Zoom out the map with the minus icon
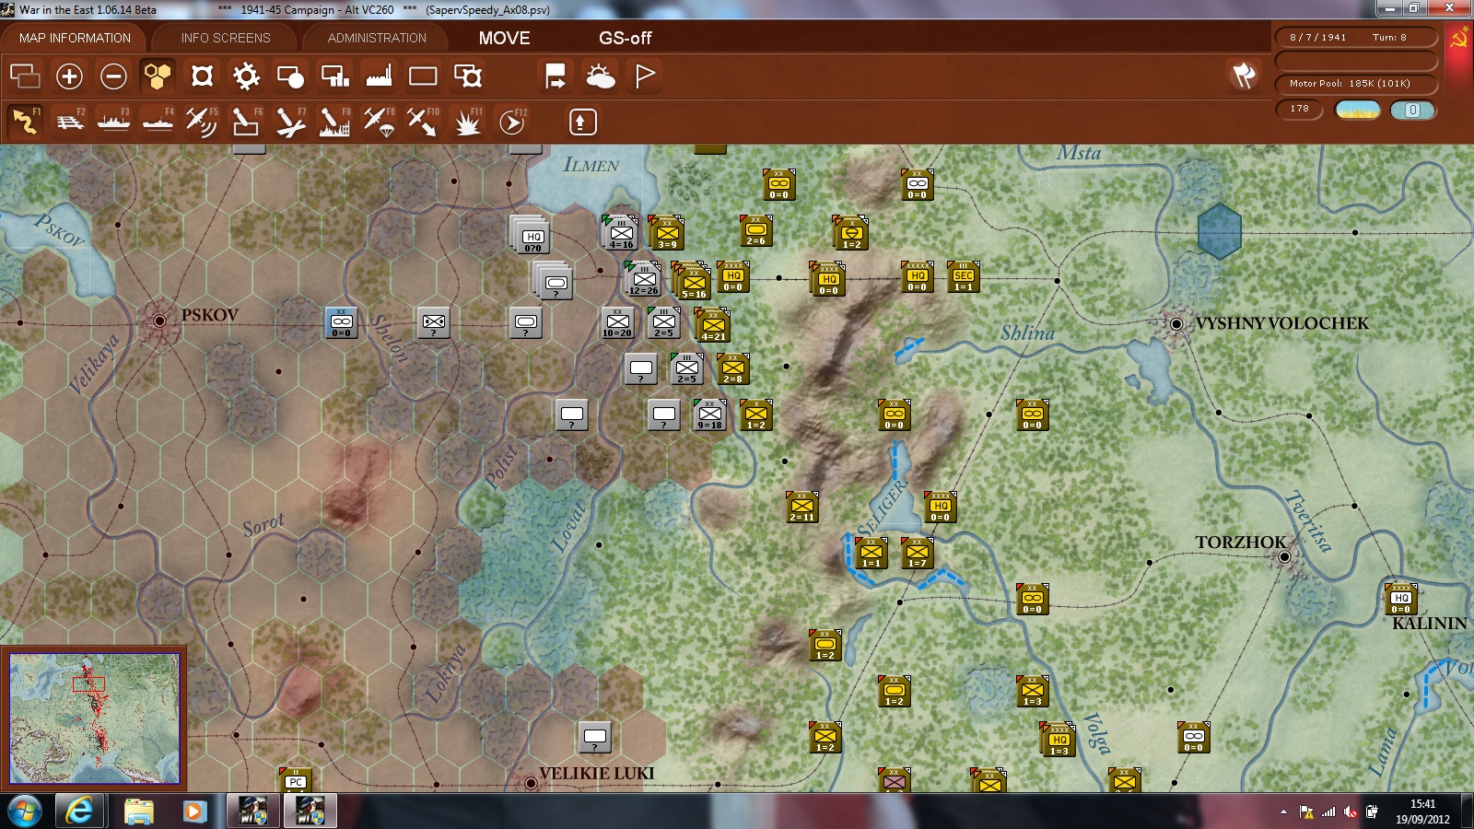This screenshot has height=829, width=1474. point(113,76)
